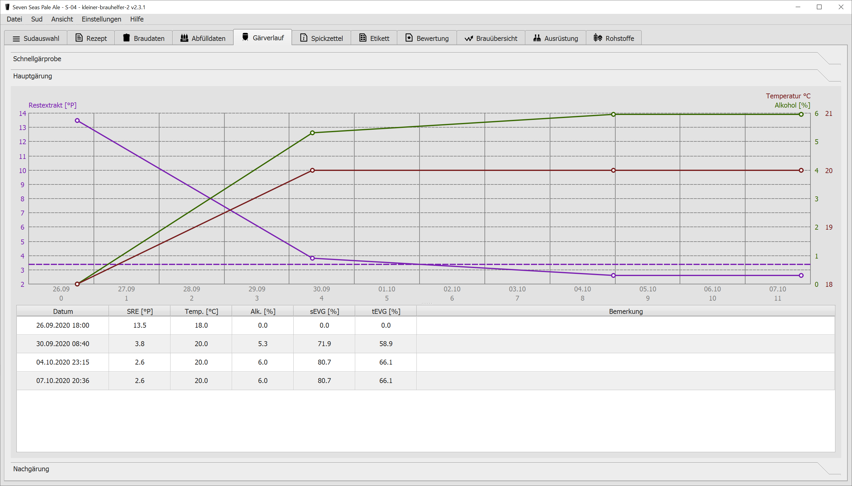Click the Braudaten kettle icon

click(126, 38)
